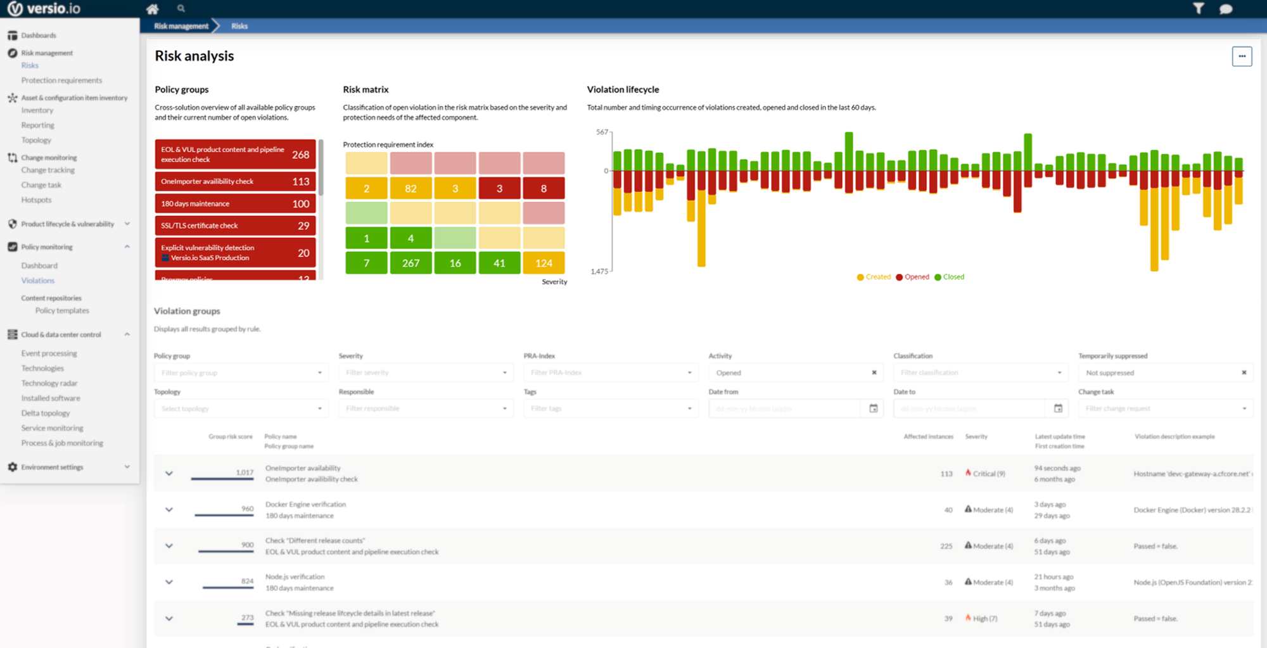The width and height of the screenshot is (1267, 648).
Task: Open Date from calendar picker icon
Action: click(x=873, y=409)
